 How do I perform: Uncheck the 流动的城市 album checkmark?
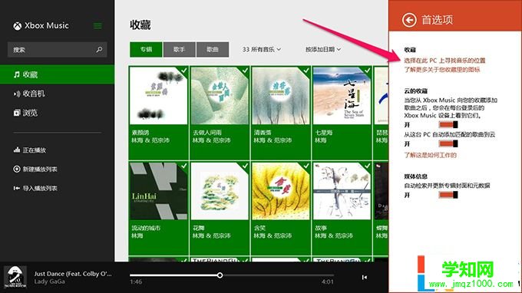pos(183,166)
